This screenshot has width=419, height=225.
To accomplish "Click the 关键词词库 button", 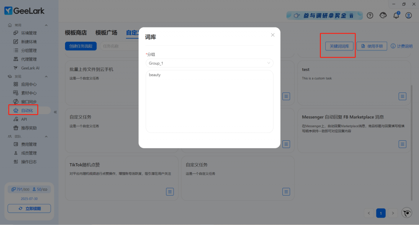I will pyautogui.click(x=339, y=46).
